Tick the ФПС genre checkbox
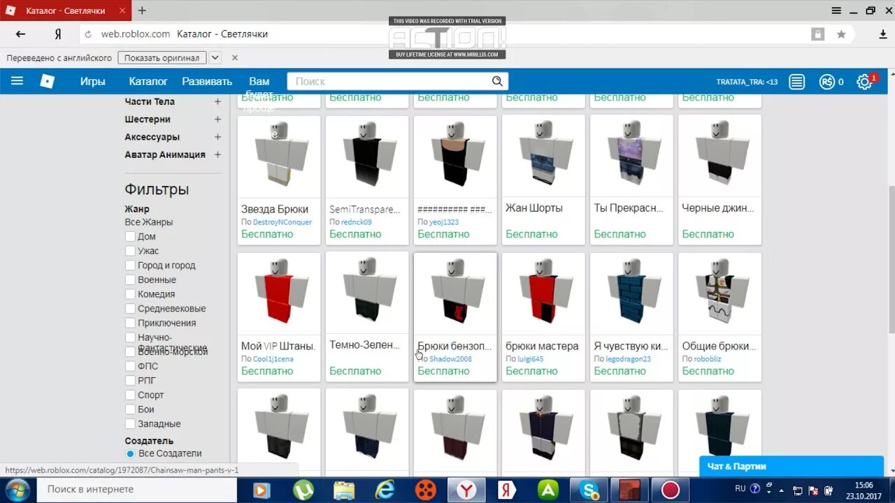This screenshot has width=895, height=503. 130,366
